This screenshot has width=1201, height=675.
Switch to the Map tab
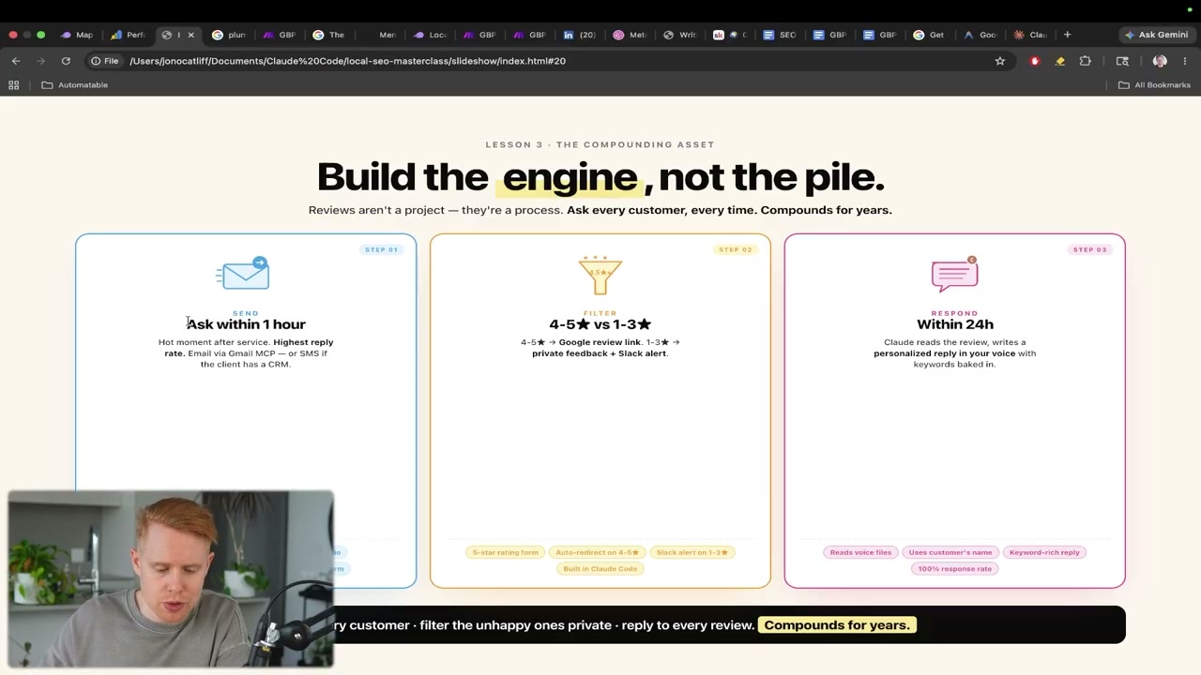(x=78, y=35)
